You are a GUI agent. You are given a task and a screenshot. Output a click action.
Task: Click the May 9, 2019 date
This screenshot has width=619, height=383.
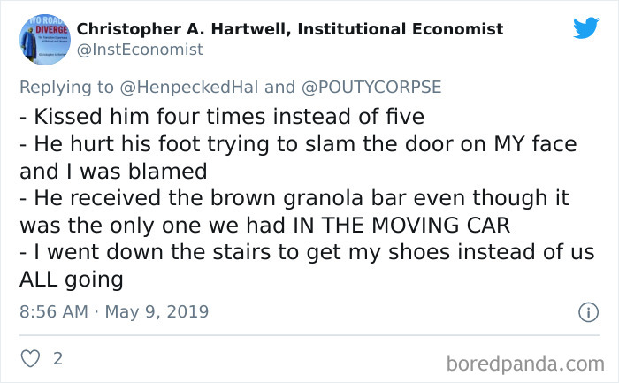159,311
